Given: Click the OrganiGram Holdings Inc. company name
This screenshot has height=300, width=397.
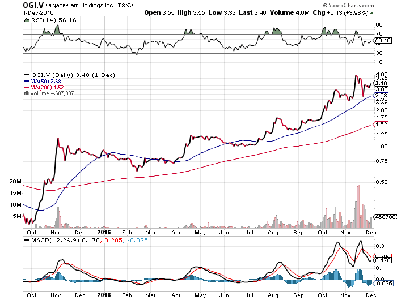Looking at the screenshot, I should (x=80, y=5).
